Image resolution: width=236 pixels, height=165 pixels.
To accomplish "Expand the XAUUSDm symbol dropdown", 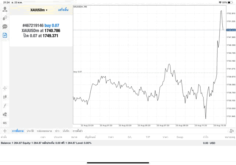I will pyautogui.click(x=39, y=10).
